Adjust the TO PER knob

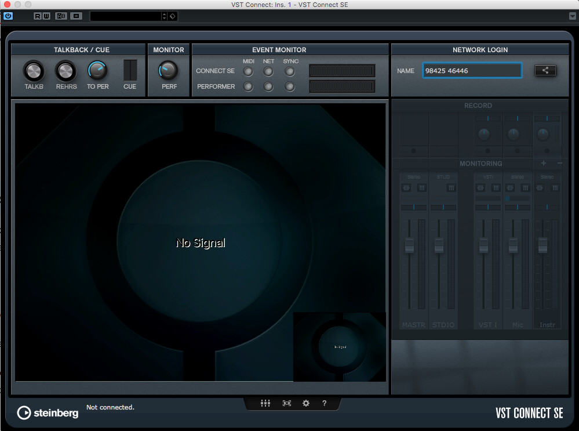[x=97, y=71]
